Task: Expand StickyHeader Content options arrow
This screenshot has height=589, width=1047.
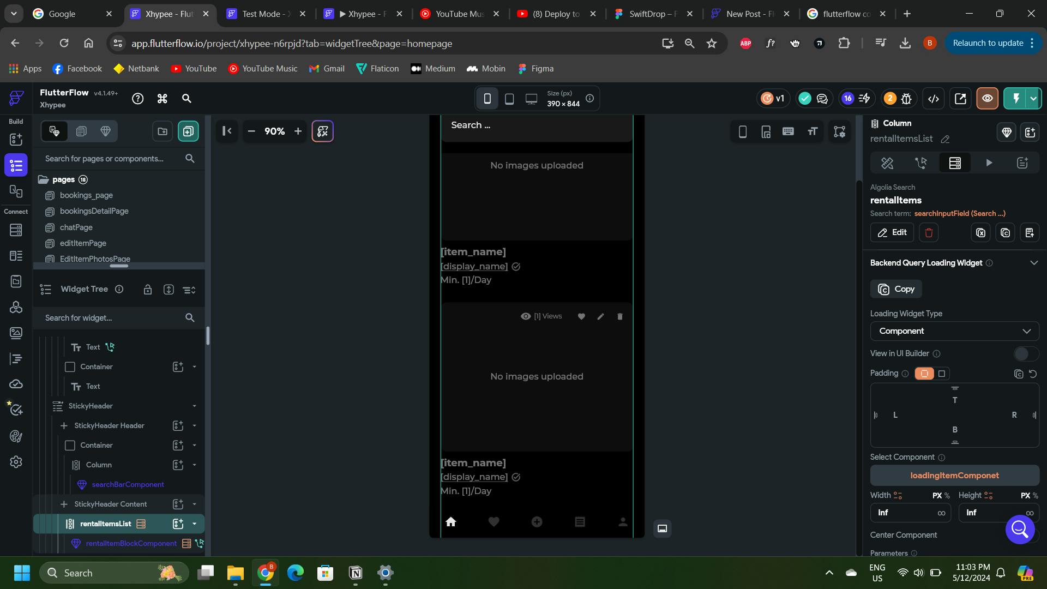Action: (194, 504)
